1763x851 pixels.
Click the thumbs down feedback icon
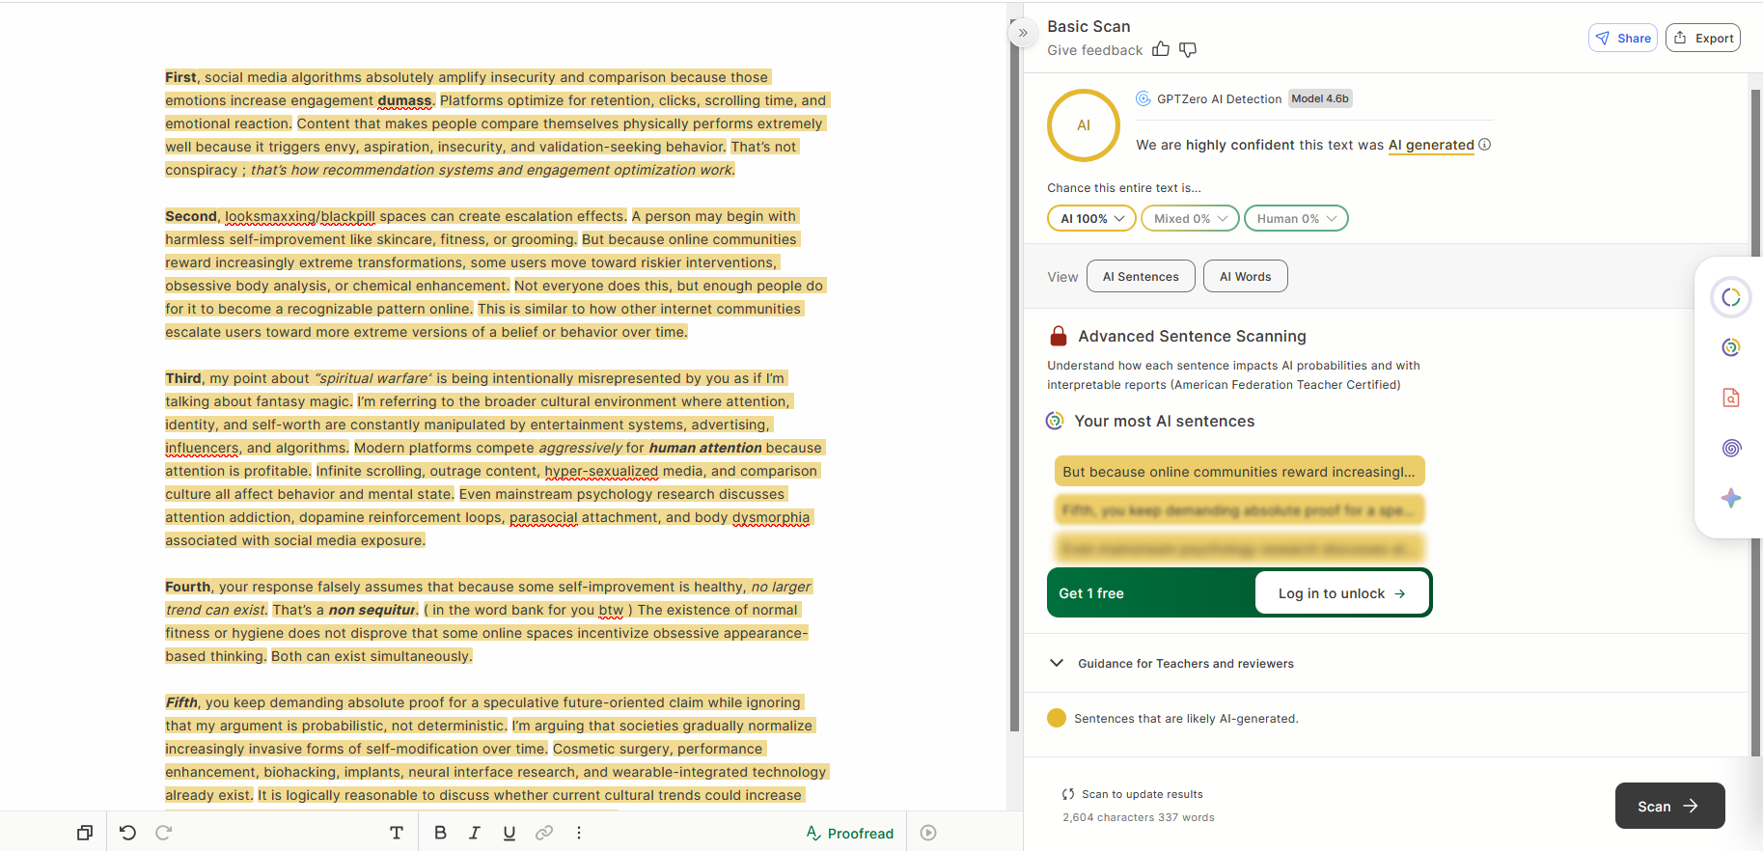point(1188,49)
